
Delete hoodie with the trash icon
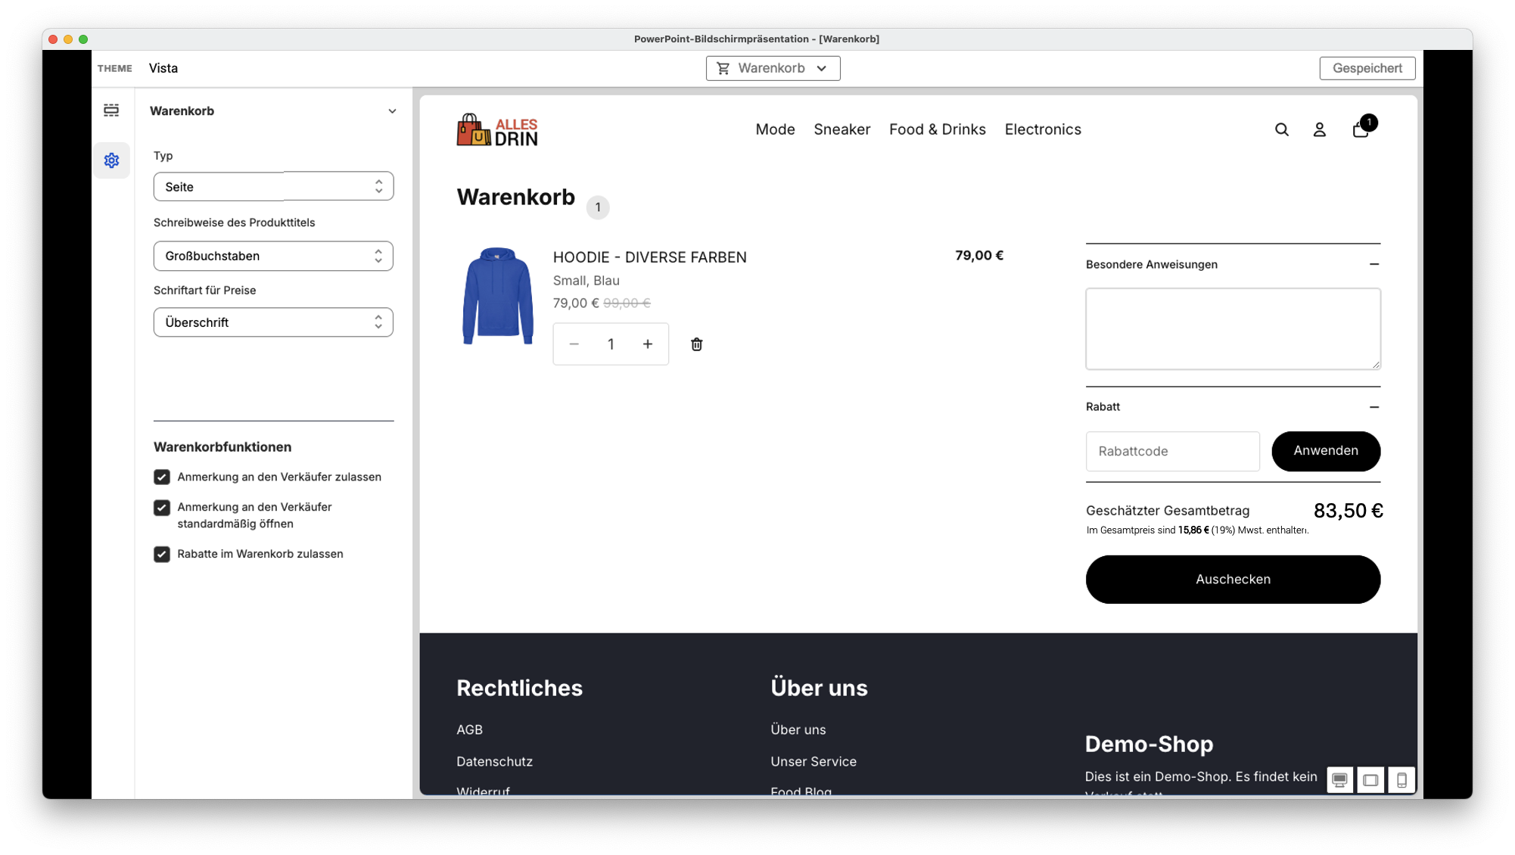click(x=696, y=344)
